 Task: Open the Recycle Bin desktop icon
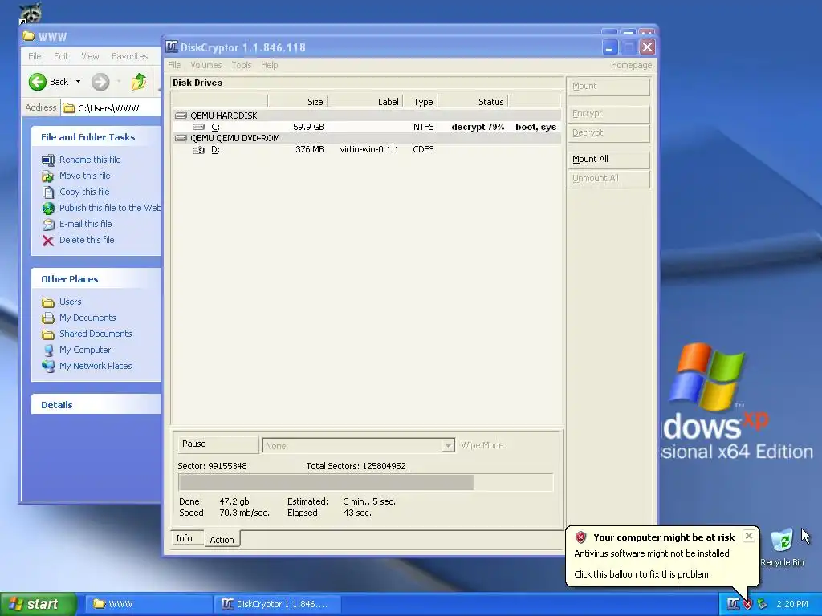pos(782,541)
